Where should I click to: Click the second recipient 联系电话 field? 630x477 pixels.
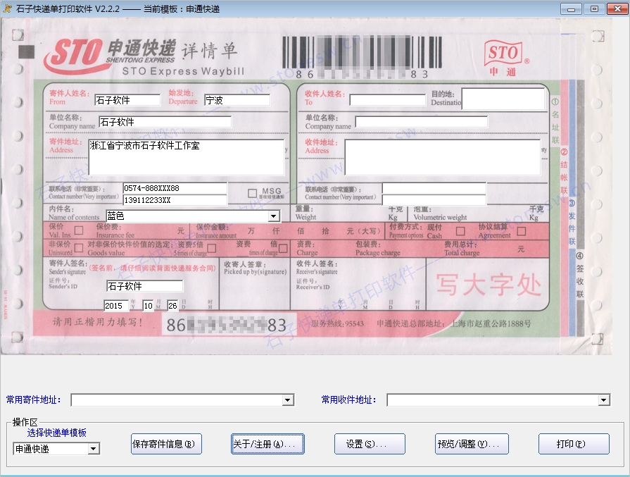434,200
